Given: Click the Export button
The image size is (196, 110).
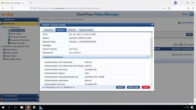Looking at the screenshot, I should pyautogui.click(x=120, y=87).
